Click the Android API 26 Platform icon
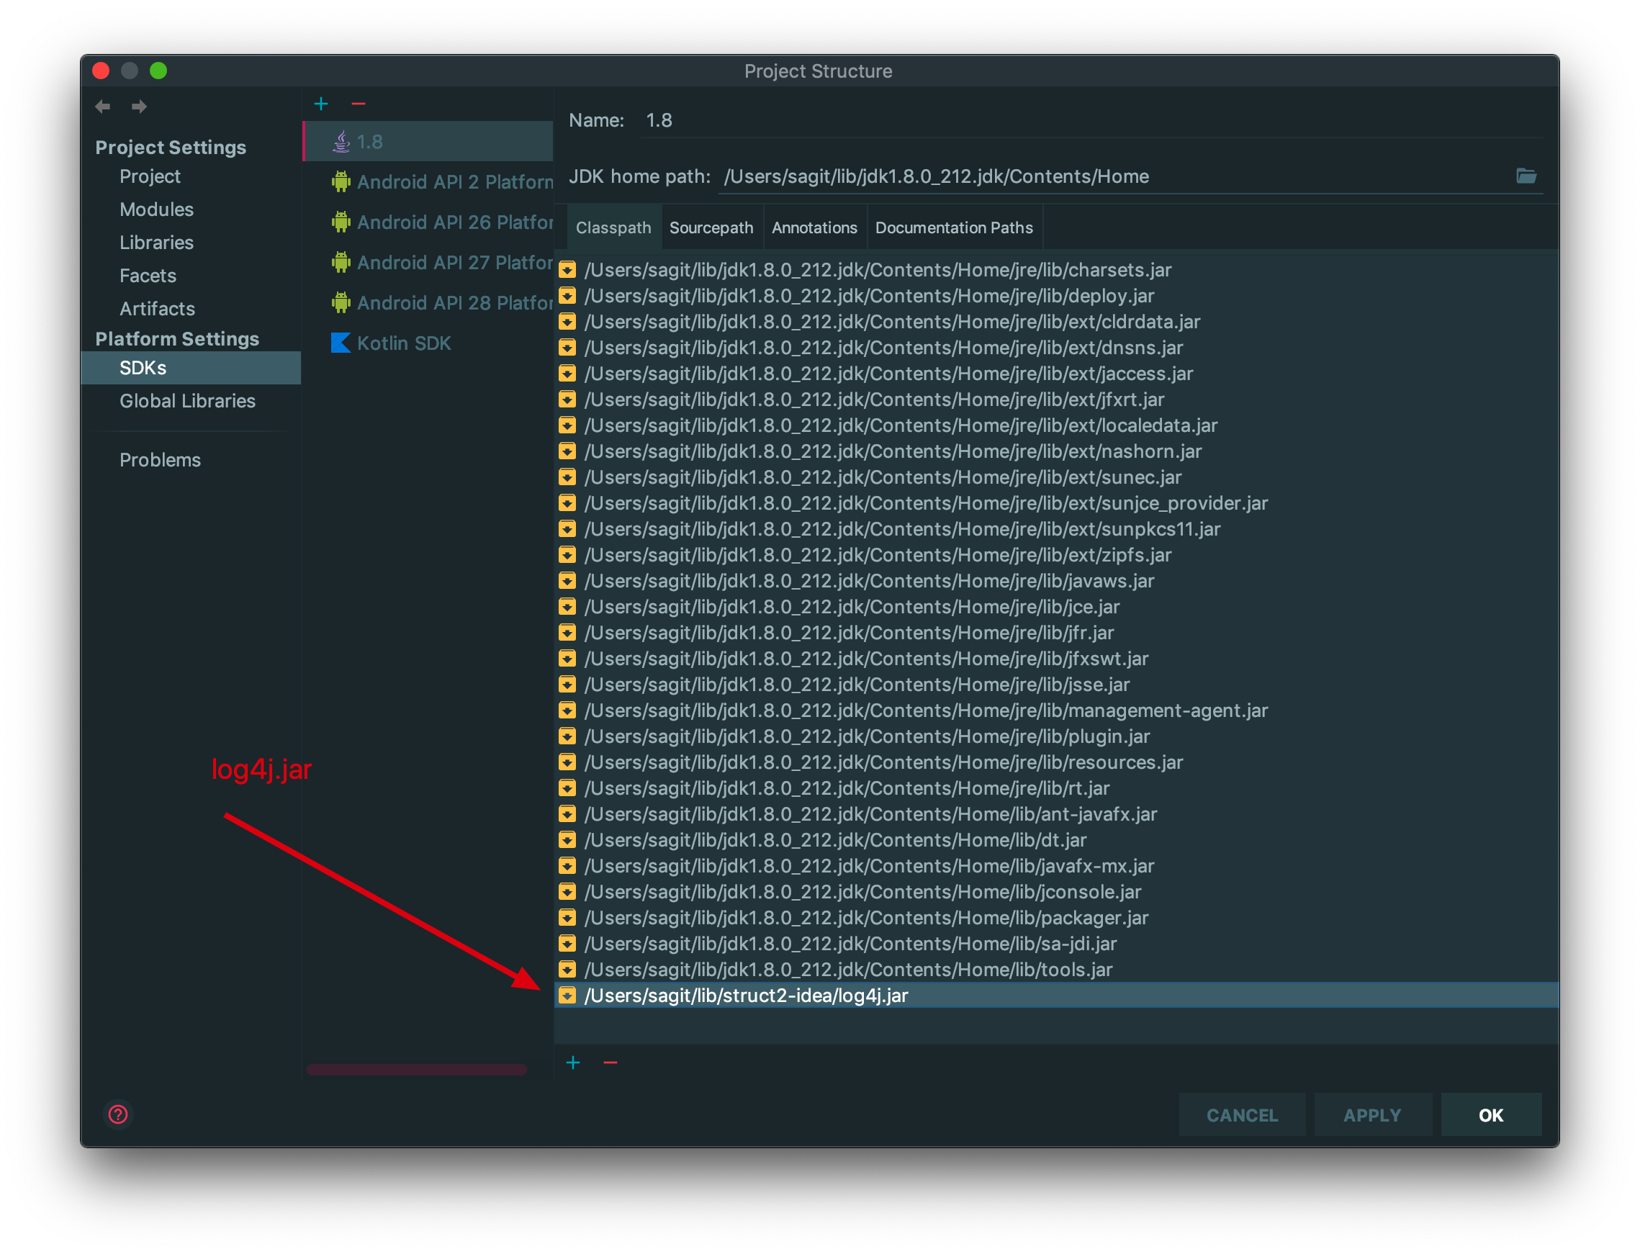This screenshot has width=1640, height=1254. pos(341,222)
